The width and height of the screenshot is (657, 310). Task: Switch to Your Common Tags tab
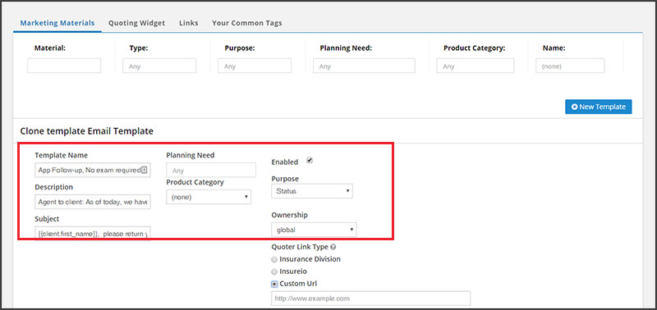click(x=247, y=23)
